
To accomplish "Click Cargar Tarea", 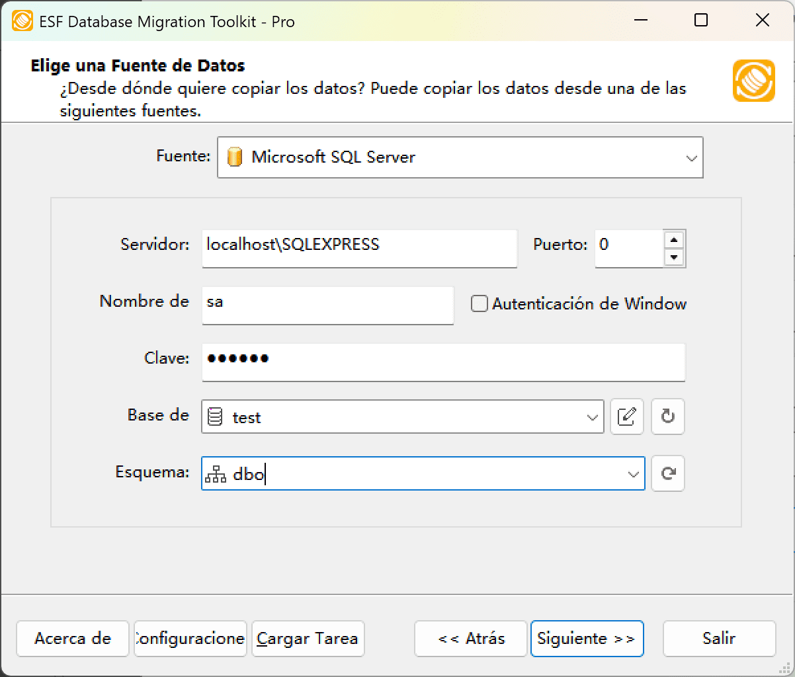I will (308, 639).
